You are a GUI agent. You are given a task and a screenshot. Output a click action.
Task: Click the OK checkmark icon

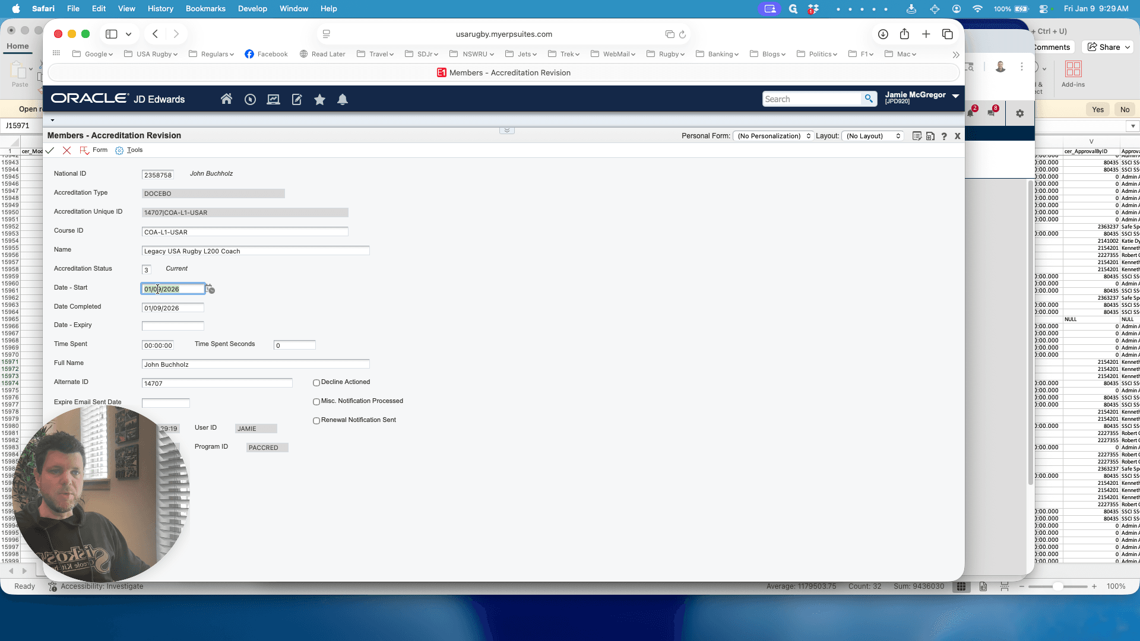point(50,150)
